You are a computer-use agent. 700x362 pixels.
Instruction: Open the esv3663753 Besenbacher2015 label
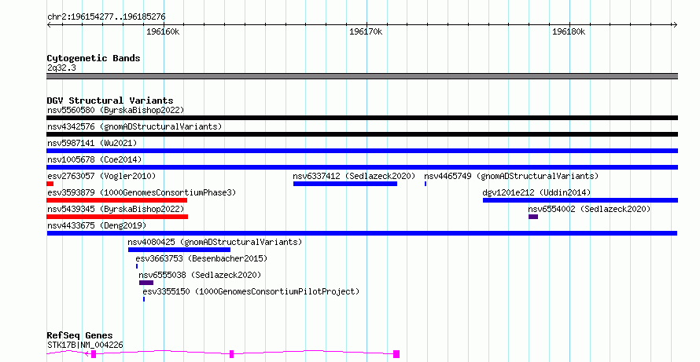pyautogui.click(x=201, y=258)
